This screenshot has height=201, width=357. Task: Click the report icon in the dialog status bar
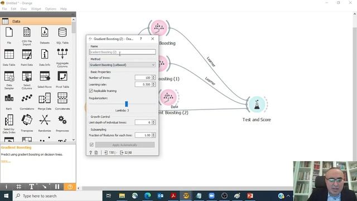coord(97,152)
